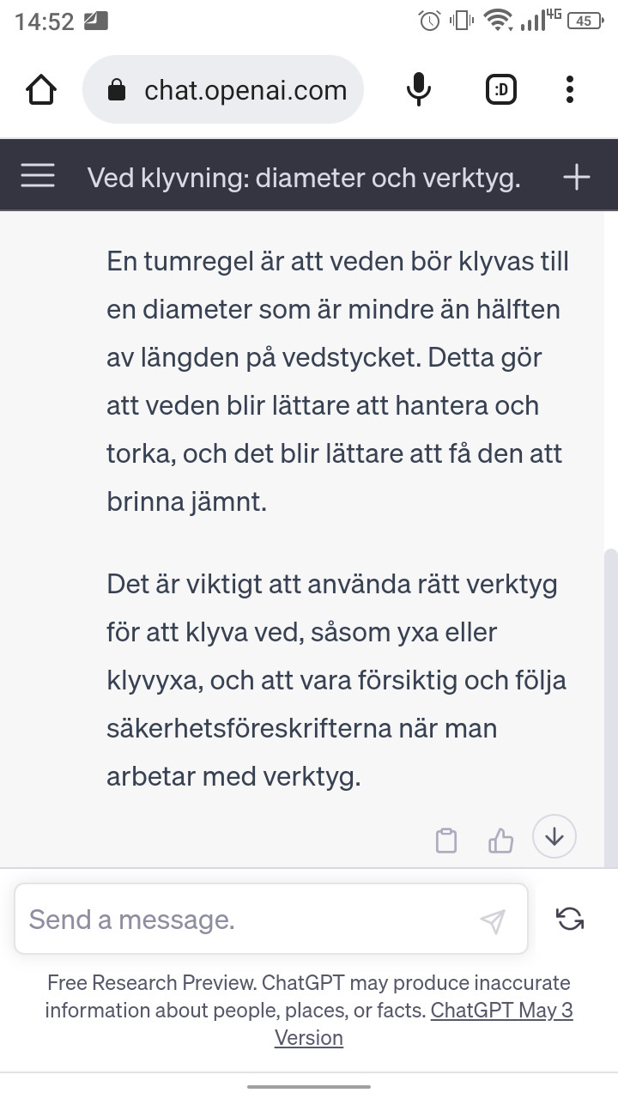Tap the chat.openai.com address bar
Viewport: 618px width, 1099px height.
point(245,90)
